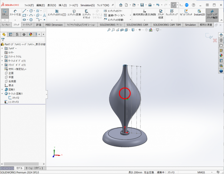This screenshot has width=224, height=174.
Task: Click the Smart Dimension (スマート寸法) tool
Action: click(x=15, y=13)
